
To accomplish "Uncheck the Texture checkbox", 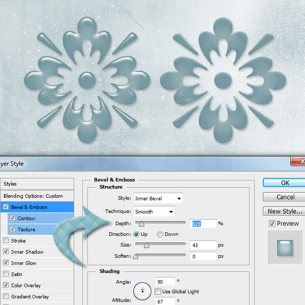I will coord(12,229).
